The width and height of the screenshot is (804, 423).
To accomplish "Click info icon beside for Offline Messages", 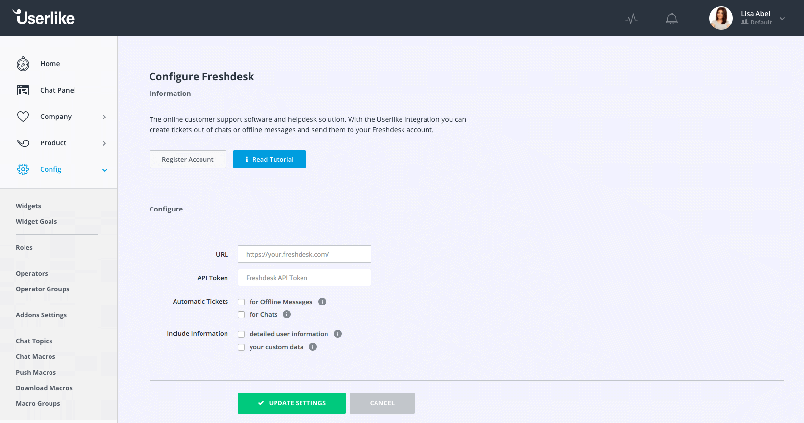I will [x=322, y=302].
